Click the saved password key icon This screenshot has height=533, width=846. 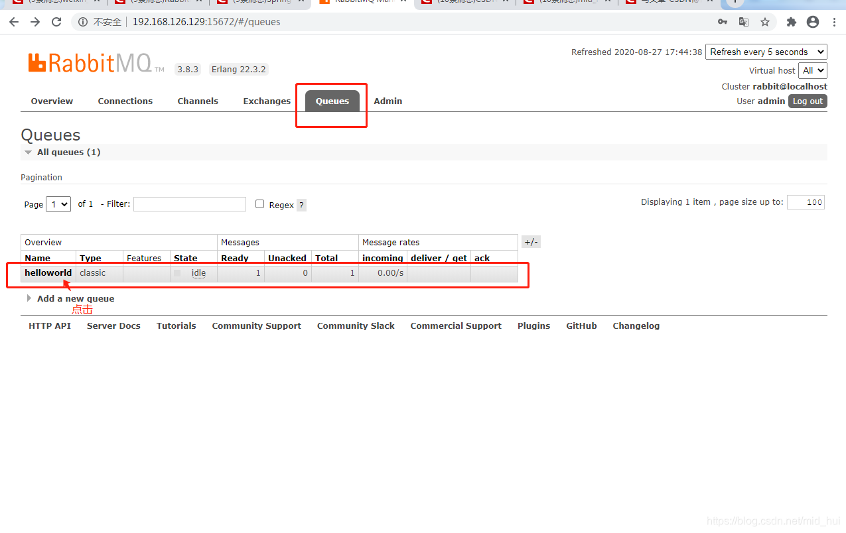point(723,22)
